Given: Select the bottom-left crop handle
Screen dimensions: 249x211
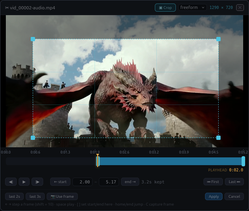Looking at the screenshot, I should click(33, 138).
